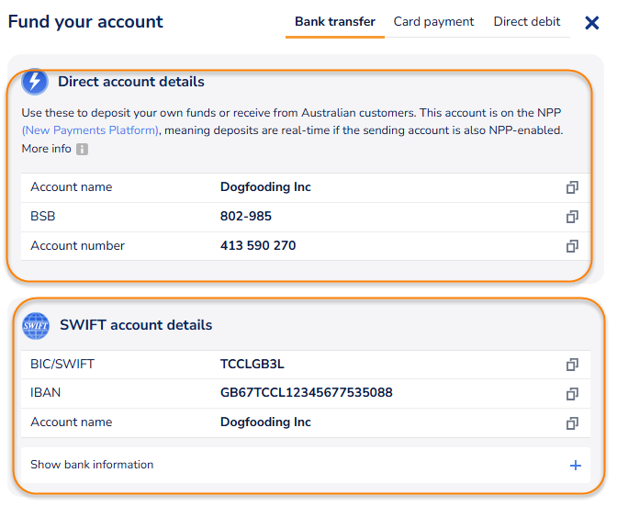This screenshot has width=617, height=529.
Task: Close the Fund your account dialog
Action: point(592,22)
